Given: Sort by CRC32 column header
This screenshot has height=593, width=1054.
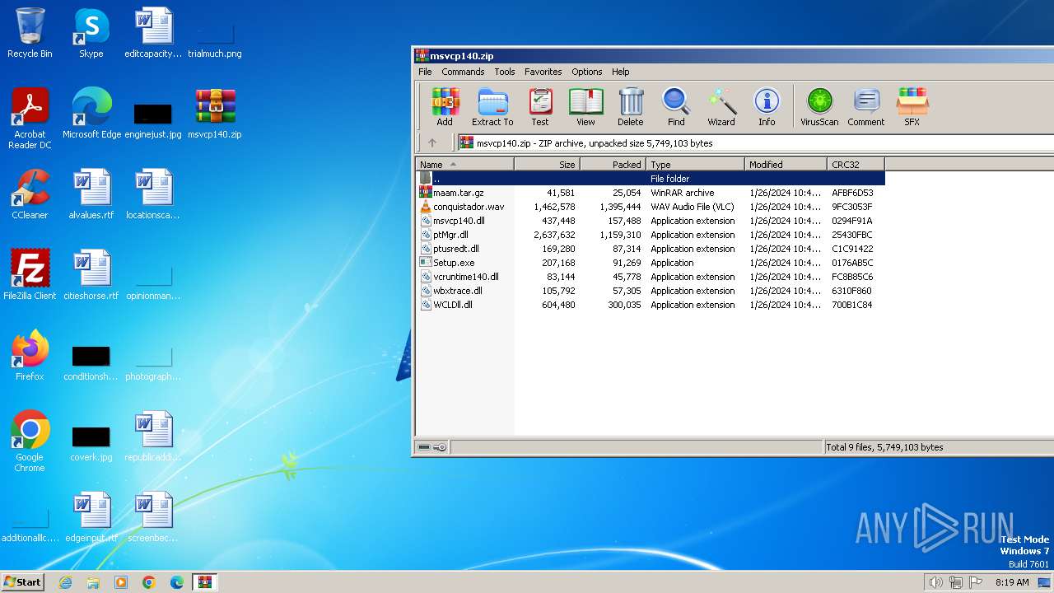Looking at the screenshot, I should coord(856,165).
